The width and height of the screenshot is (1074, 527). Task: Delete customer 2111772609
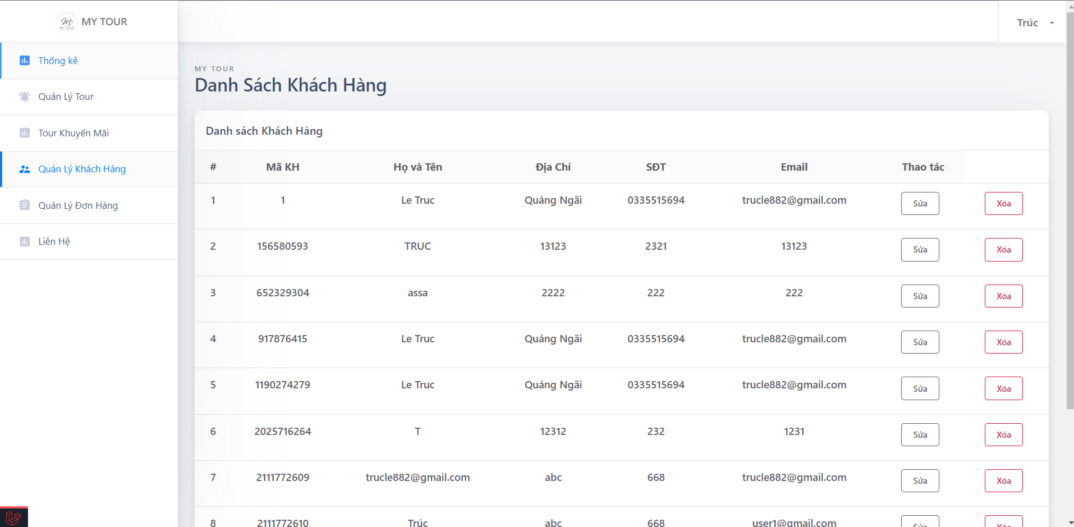[1003, 481]
